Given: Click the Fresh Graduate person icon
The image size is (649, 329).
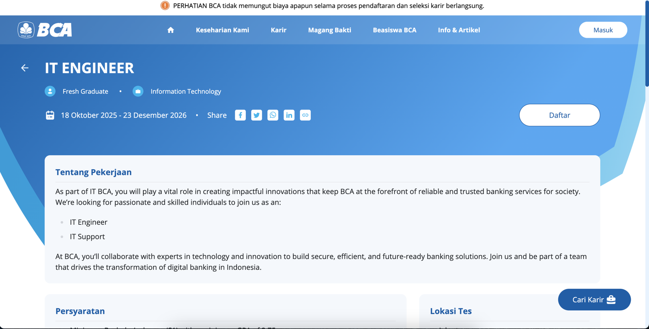Looking at the screenshot, I should 50,91.
